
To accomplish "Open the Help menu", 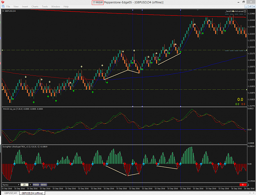I will coord(66,7).
